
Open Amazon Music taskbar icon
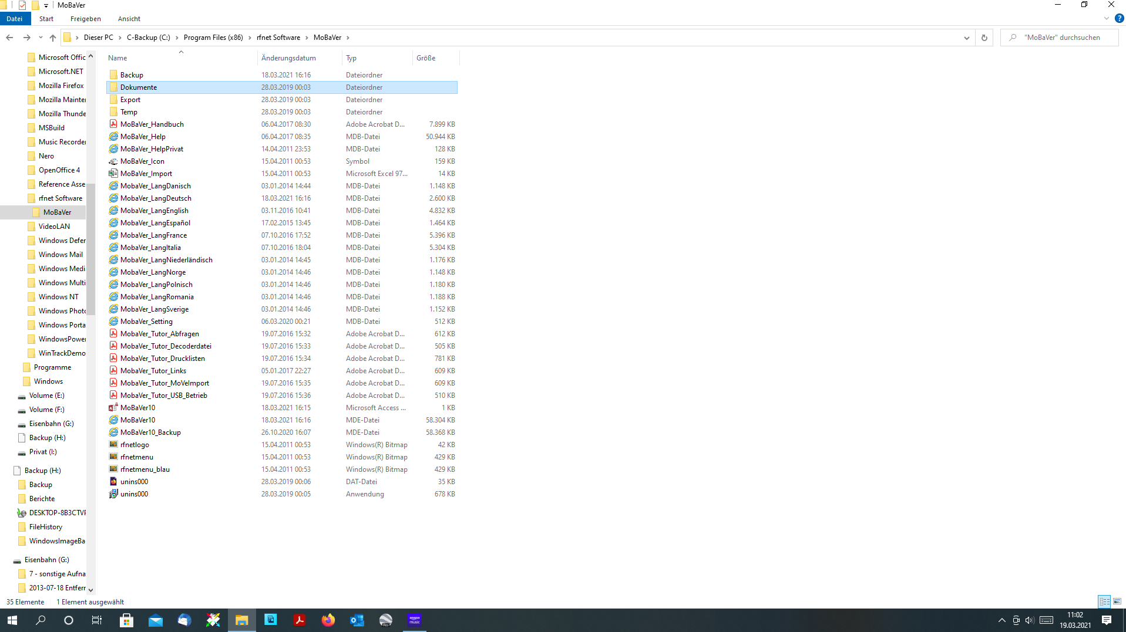pos(414,620)
